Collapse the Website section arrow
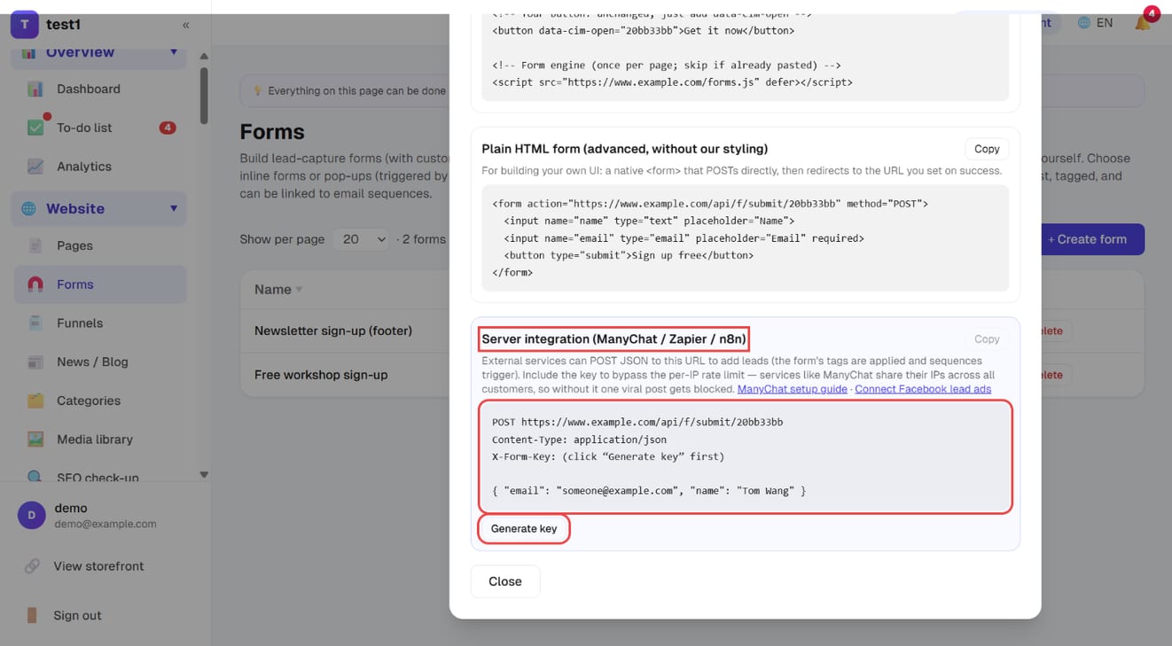Viewport: 1172px width, 646px height. (x=174, y=209)
